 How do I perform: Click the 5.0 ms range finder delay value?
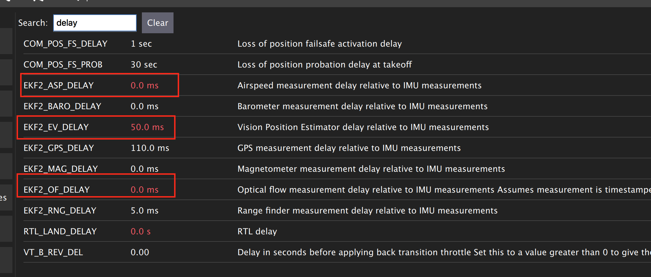pyautogui.click(x=144, y=211)
